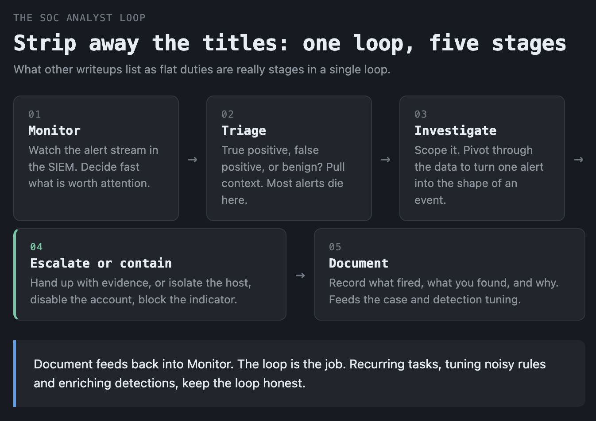Select the green 04 step number

tap(36, 247)
